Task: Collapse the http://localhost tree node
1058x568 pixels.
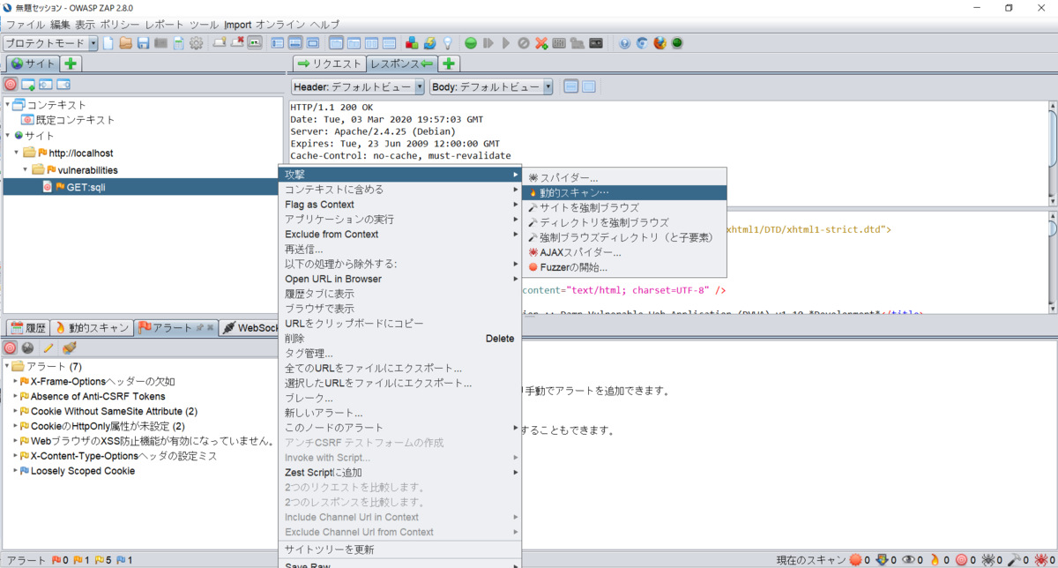Action: tap(17, 153)
